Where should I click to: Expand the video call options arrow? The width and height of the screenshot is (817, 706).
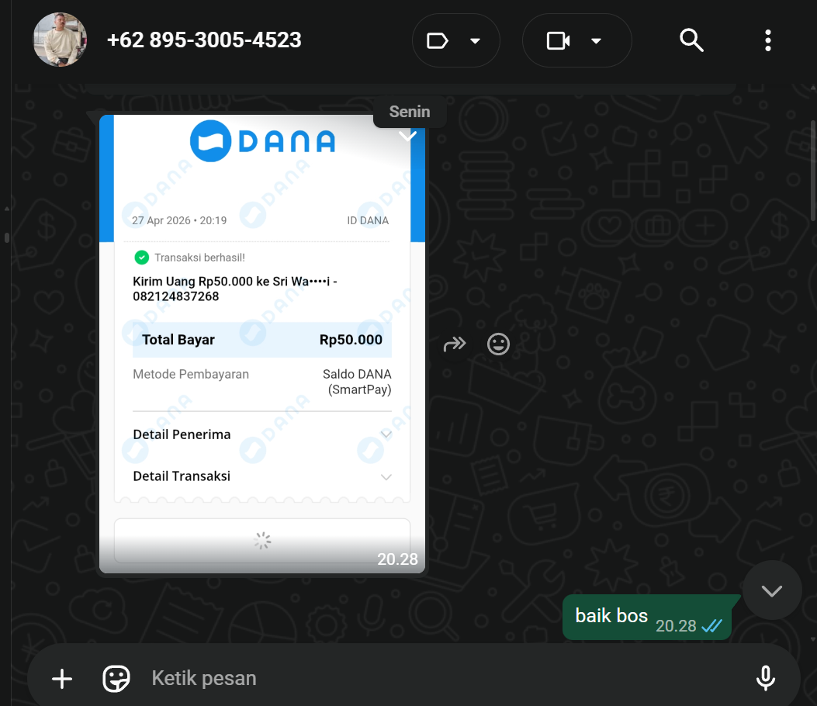(x=596, y=40)
